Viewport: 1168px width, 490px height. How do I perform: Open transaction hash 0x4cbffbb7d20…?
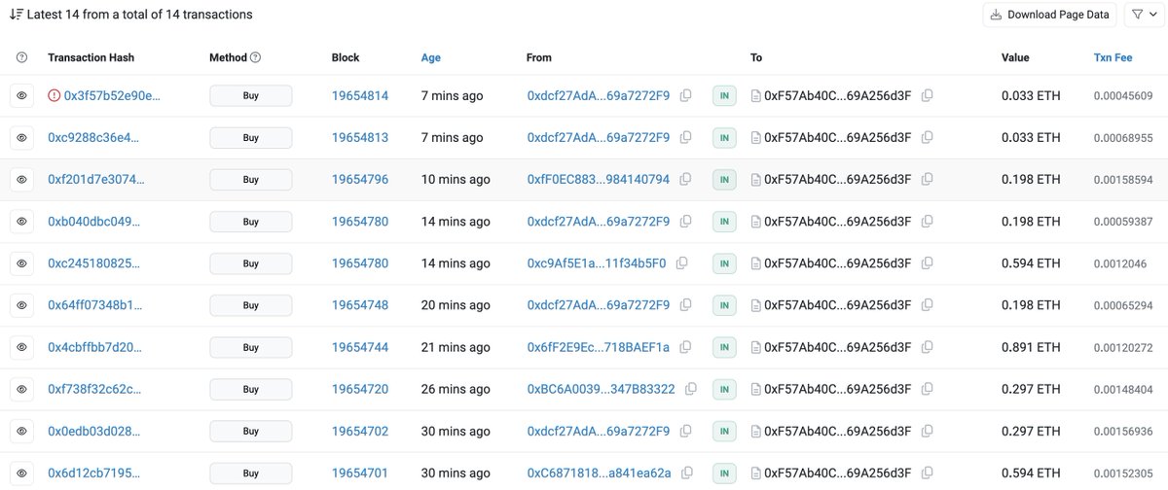coord(95,347)
